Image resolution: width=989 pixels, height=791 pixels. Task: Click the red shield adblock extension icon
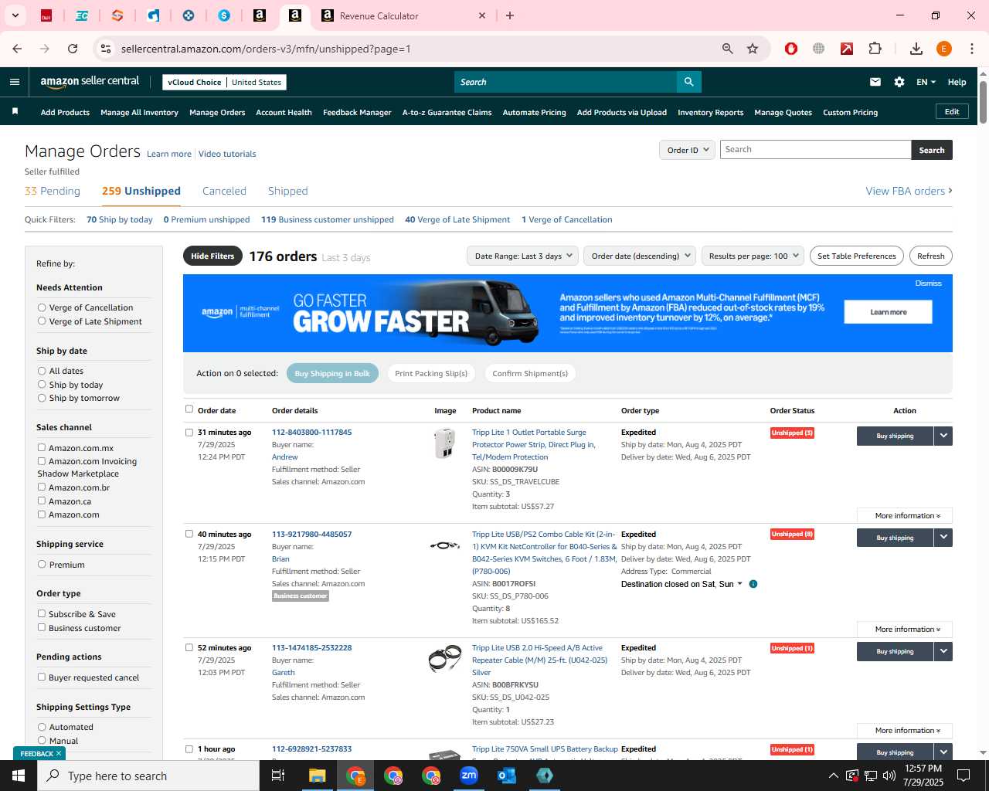(791, 49)
